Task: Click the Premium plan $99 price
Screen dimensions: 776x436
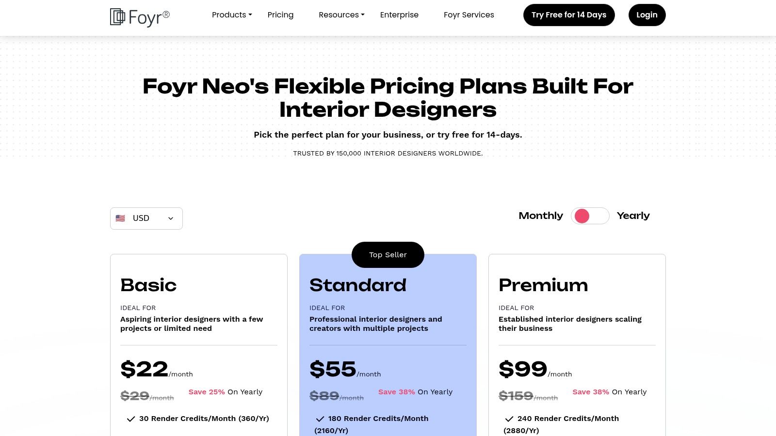Action: (523, 369)
